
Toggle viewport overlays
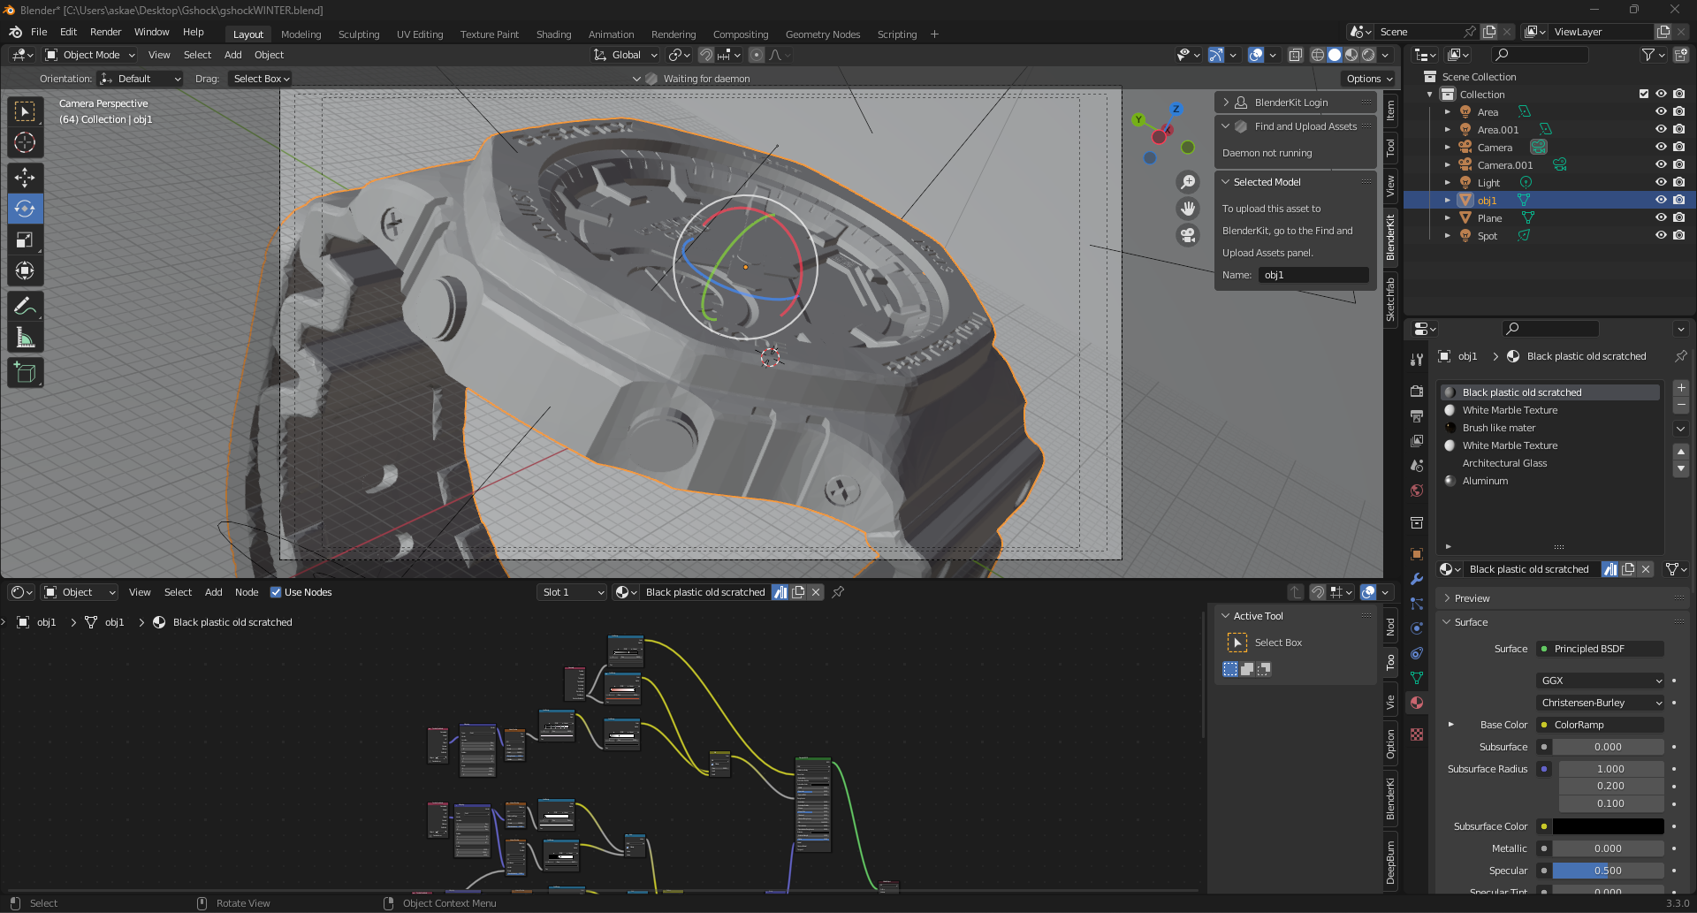tap(1256, 55)
